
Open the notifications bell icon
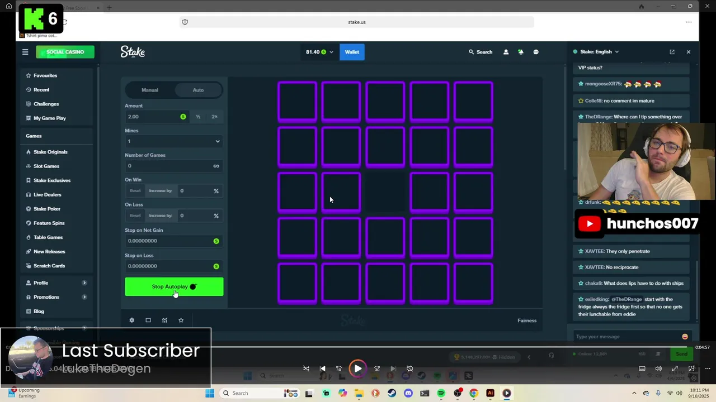click(x=521, y=52)
